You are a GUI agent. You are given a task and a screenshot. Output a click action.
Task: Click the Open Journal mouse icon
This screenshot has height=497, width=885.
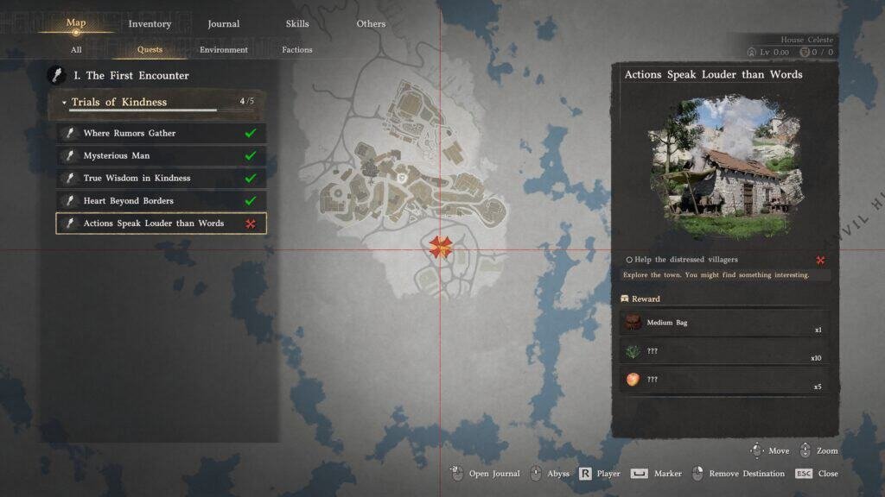(457, 474)
